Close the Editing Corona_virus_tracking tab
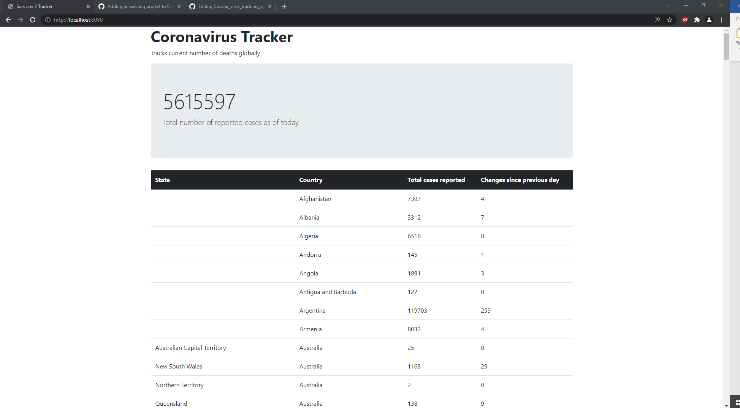Viewport: 740px width, 408px height. coord(270,6)
